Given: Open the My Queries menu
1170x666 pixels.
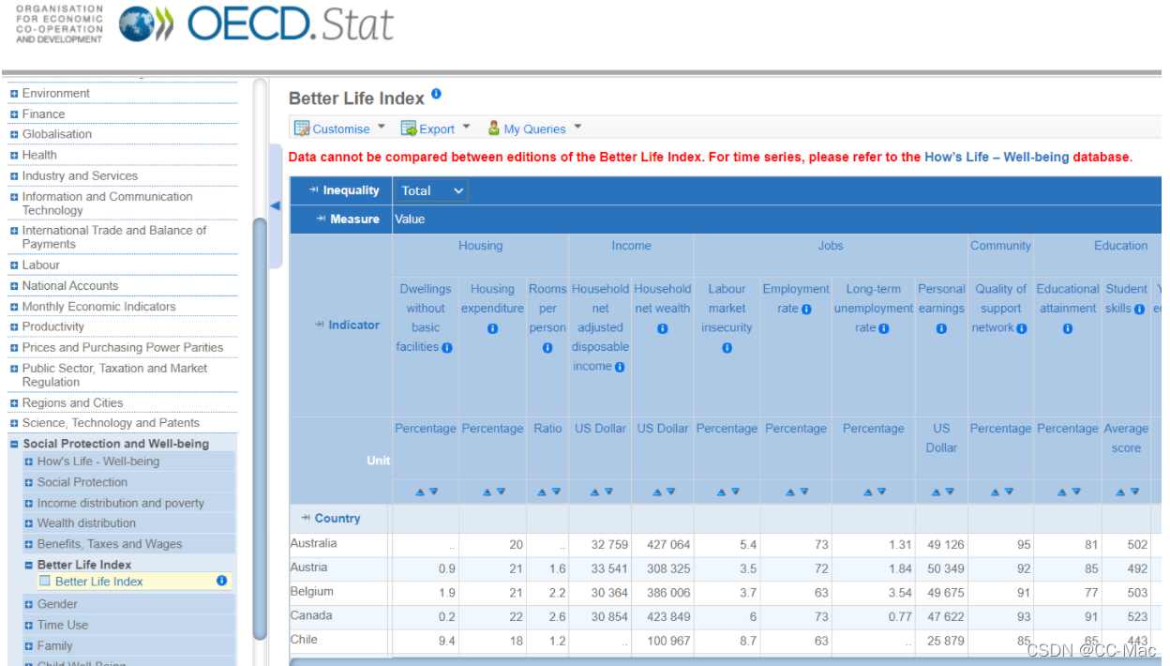Looking at the screenshot, I should pyautogui.click(x=534, y=128).
